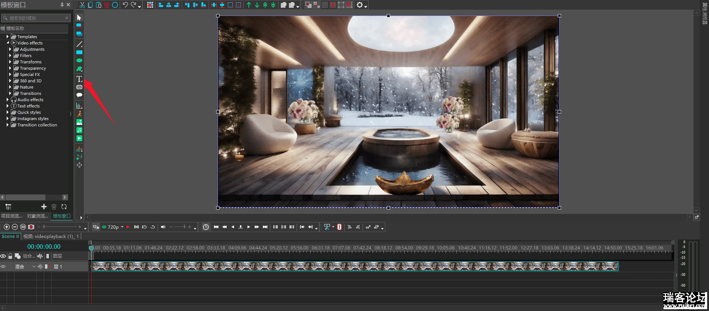Mute the audio speaker icon

click(163, 227)
